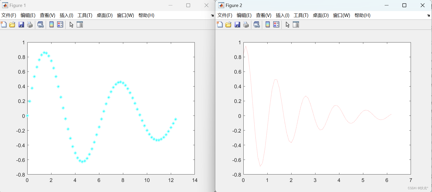Click MATLAB logo in Figure 2 title bar
Viewport: 432px width, 192px height.
click(221, 5)
